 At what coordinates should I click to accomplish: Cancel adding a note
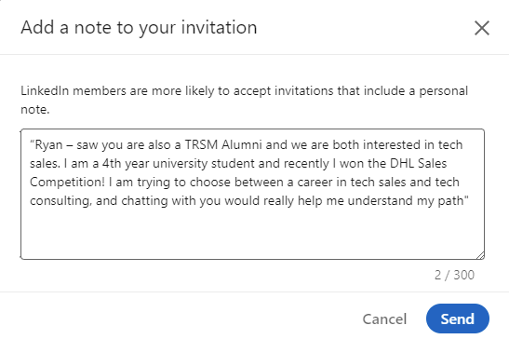click(384, 319)
